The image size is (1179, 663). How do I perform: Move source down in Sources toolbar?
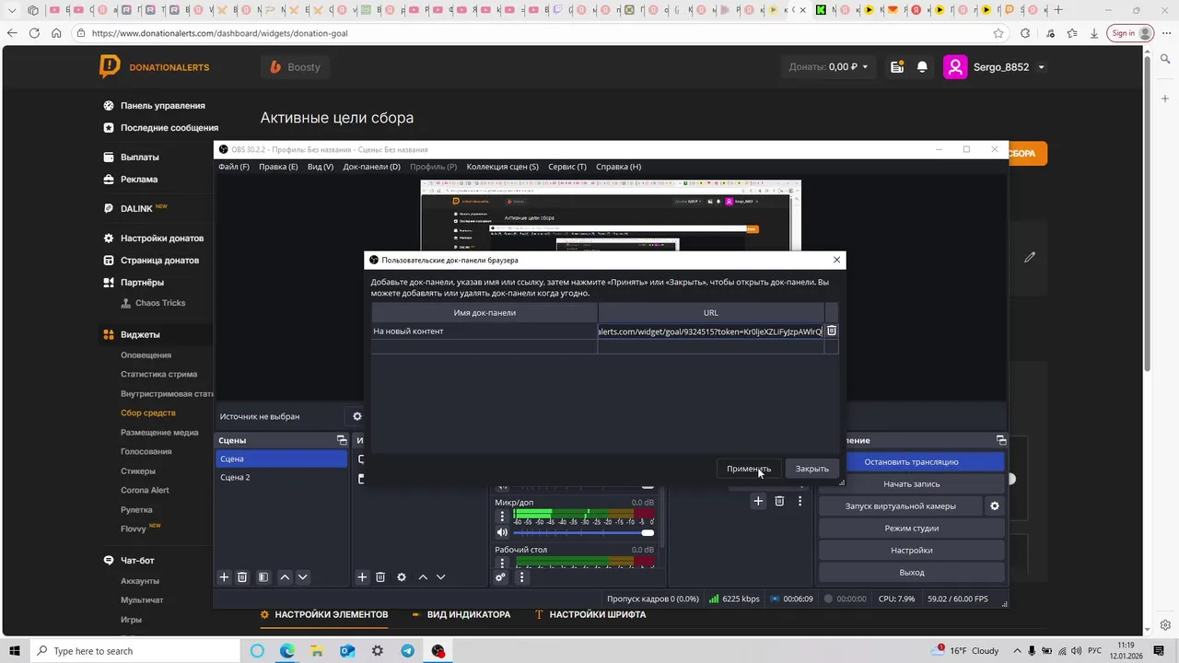tap(440, 577)
